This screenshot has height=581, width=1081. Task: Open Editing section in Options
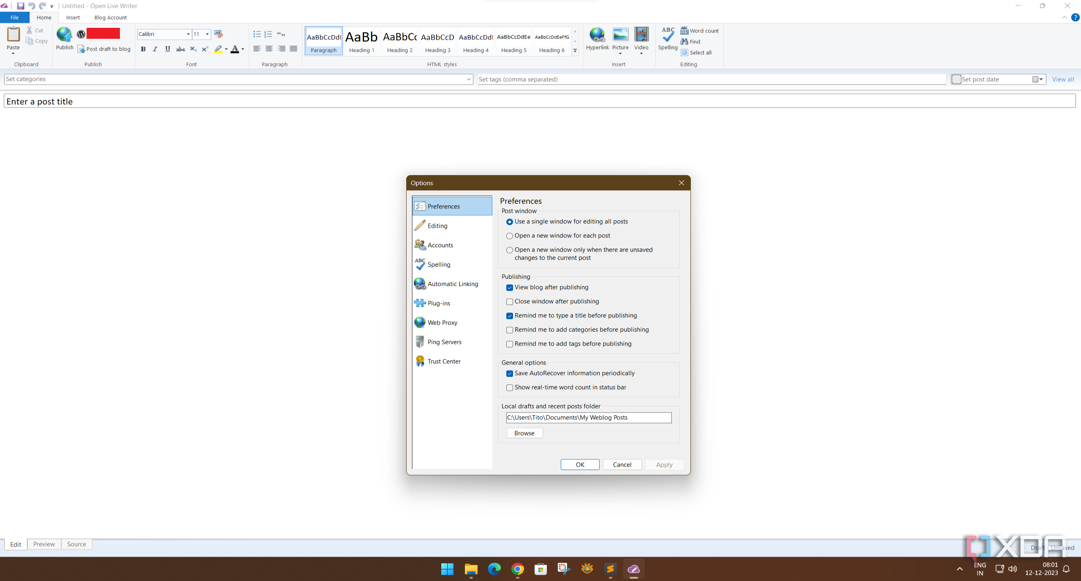[x=452, y=226]
